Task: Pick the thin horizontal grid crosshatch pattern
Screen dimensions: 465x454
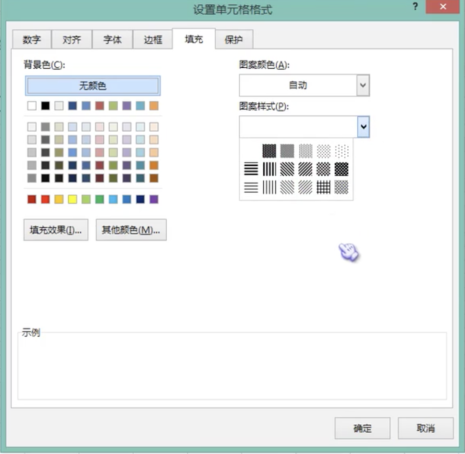Action: (323, 187)
